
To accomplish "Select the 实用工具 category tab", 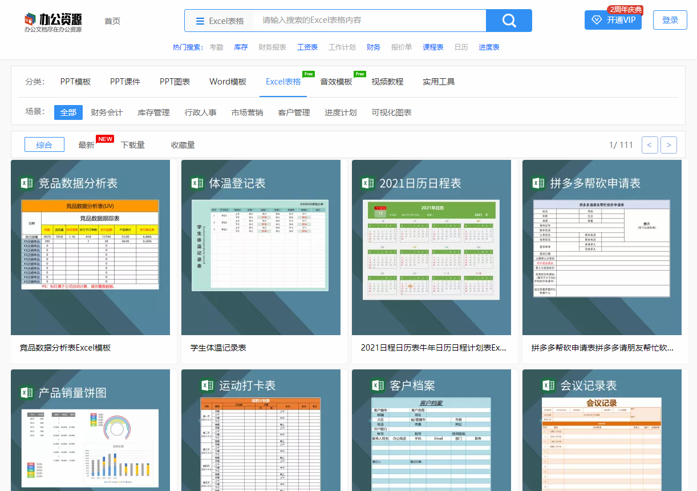I will click(439, 82).
